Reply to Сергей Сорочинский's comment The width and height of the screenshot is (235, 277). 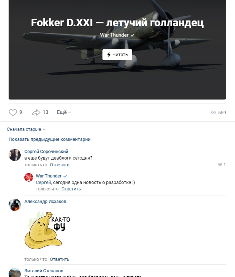click(x=59, y=165)
